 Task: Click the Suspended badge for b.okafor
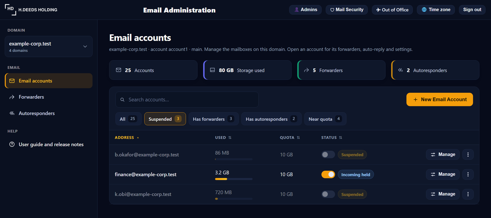point(352,154)
